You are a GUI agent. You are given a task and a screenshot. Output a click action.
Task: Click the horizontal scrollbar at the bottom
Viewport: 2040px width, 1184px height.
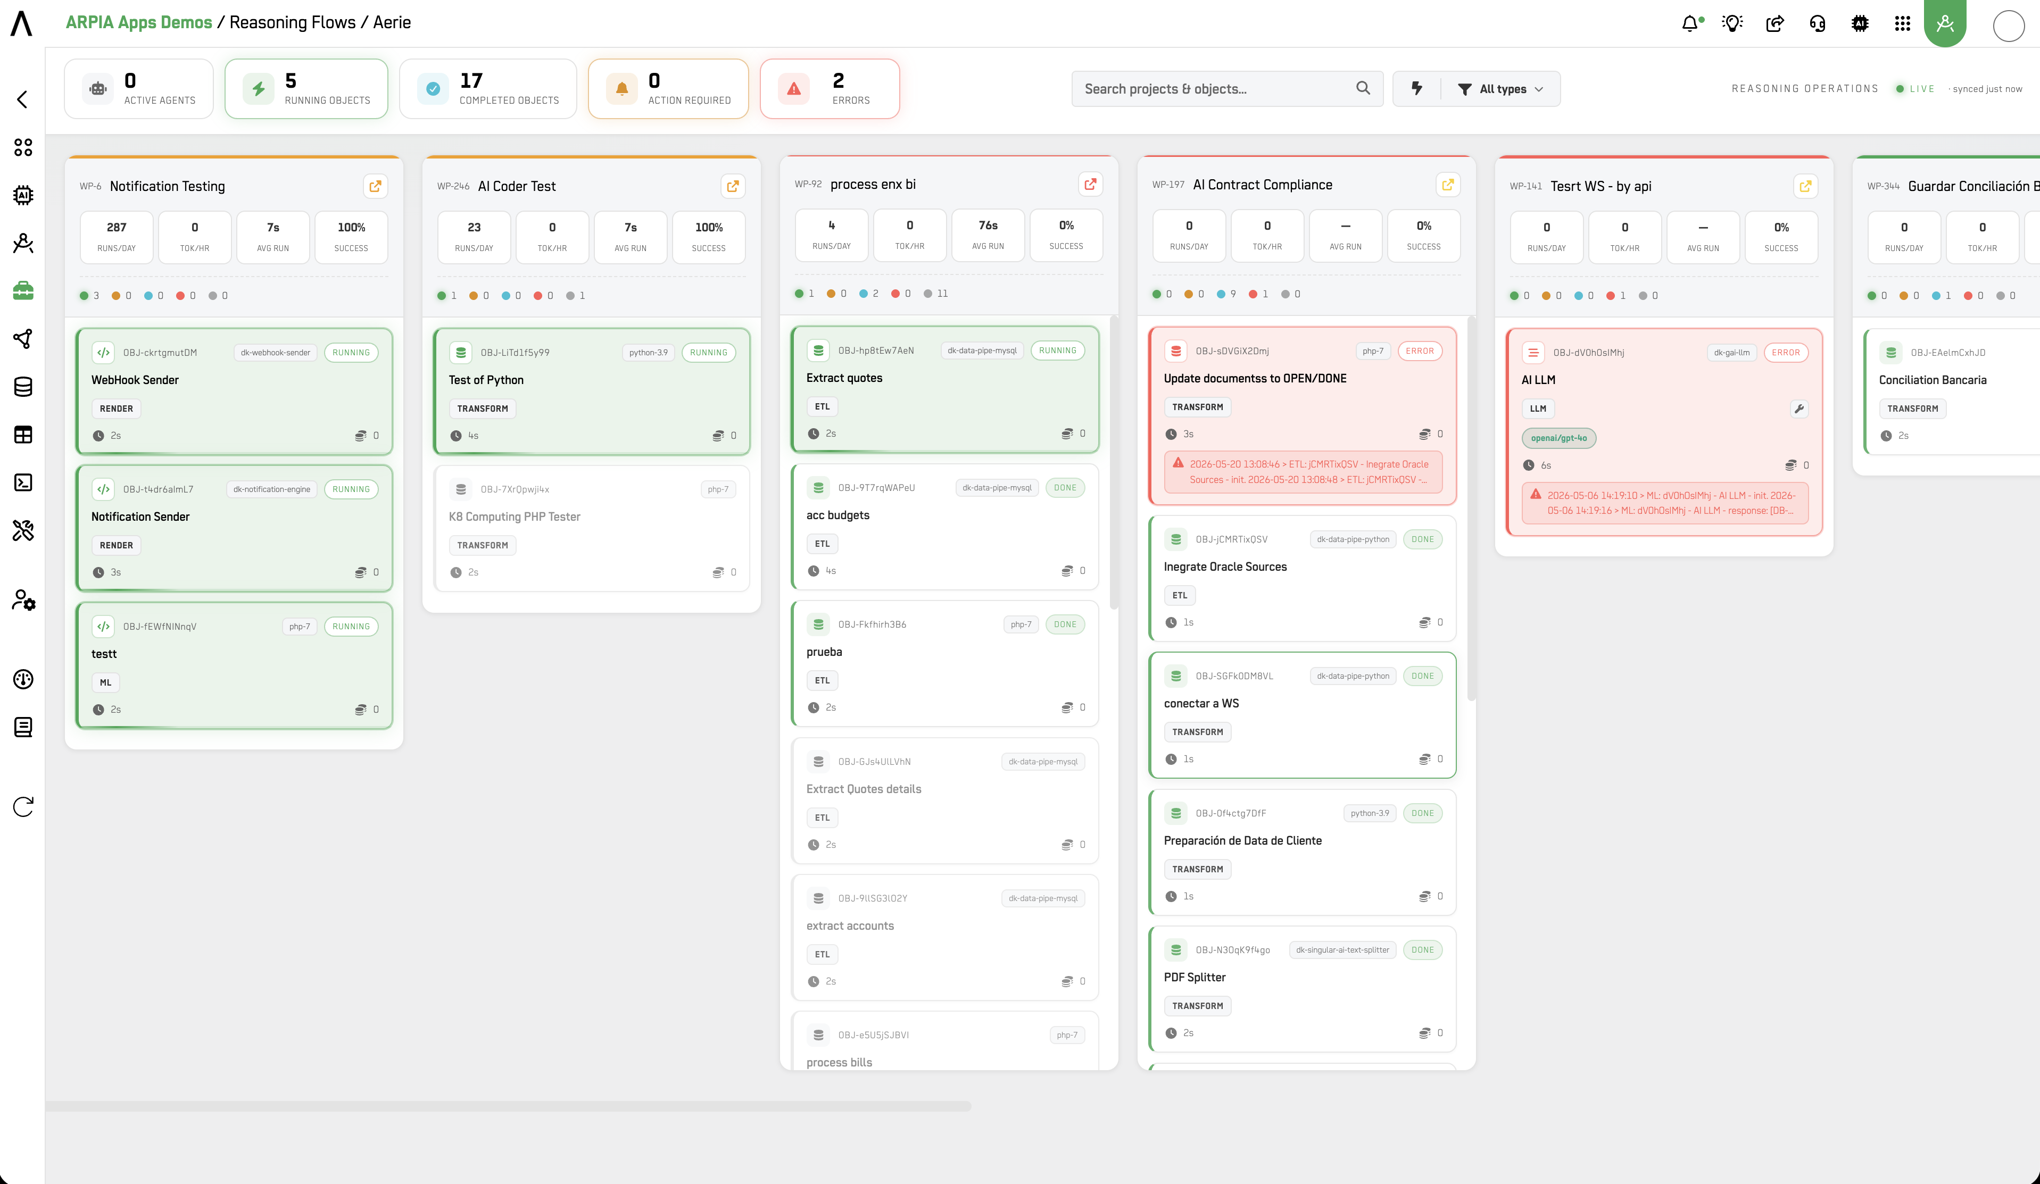(508, 1106)
